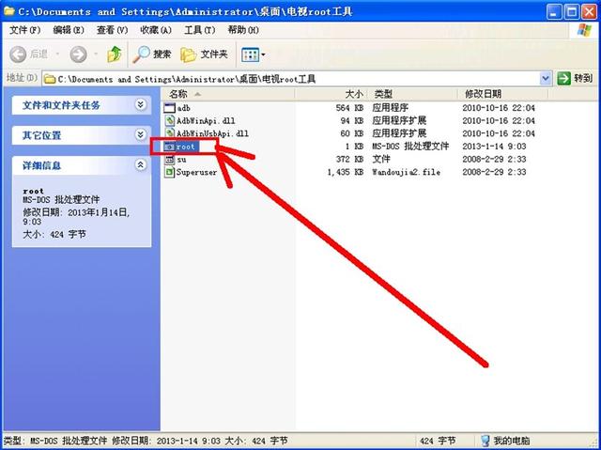The width and height of the screenshot is (601, 450).
Task: Open the Favorites (收藏) menu
Action: 156,30
